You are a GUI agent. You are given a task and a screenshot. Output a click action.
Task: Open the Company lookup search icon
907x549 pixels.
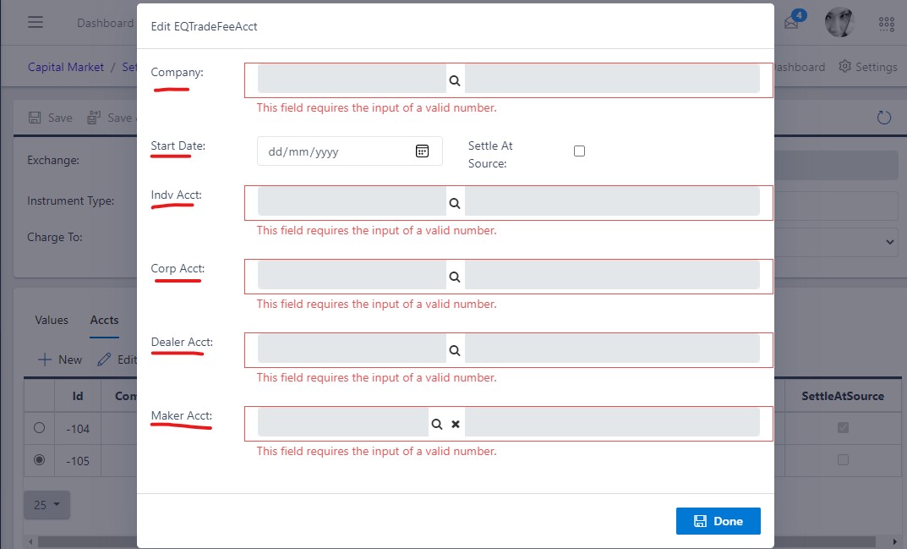point(454,79)
